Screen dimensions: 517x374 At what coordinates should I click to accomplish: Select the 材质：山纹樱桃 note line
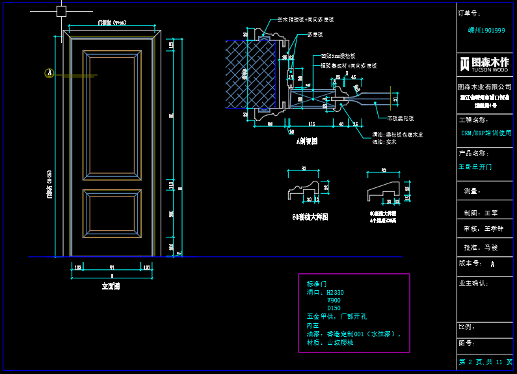coord(330,342)
